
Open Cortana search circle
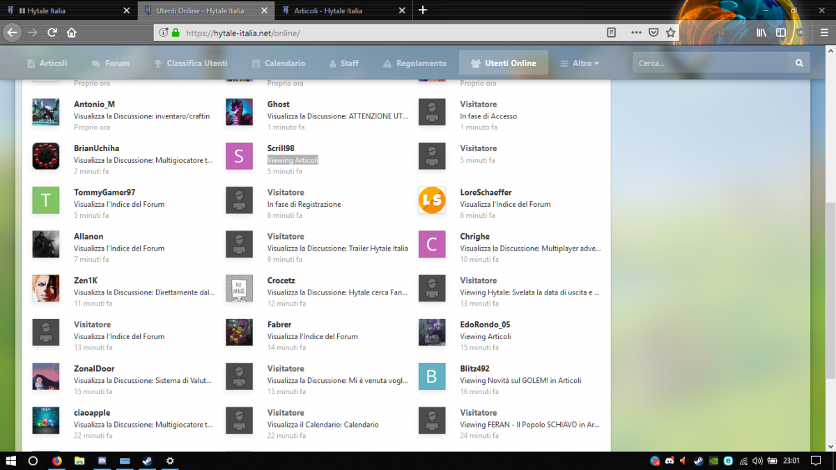33,460
